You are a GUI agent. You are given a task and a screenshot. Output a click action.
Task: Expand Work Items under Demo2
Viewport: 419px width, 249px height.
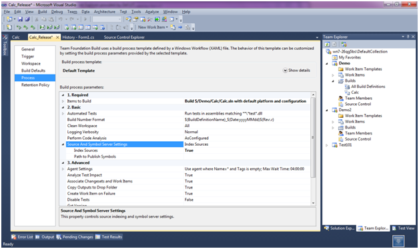(333, 122)
